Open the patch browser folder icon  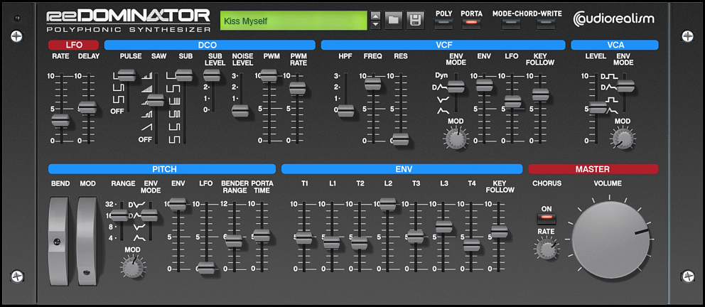pyautogui.click(x=393, y=21)
